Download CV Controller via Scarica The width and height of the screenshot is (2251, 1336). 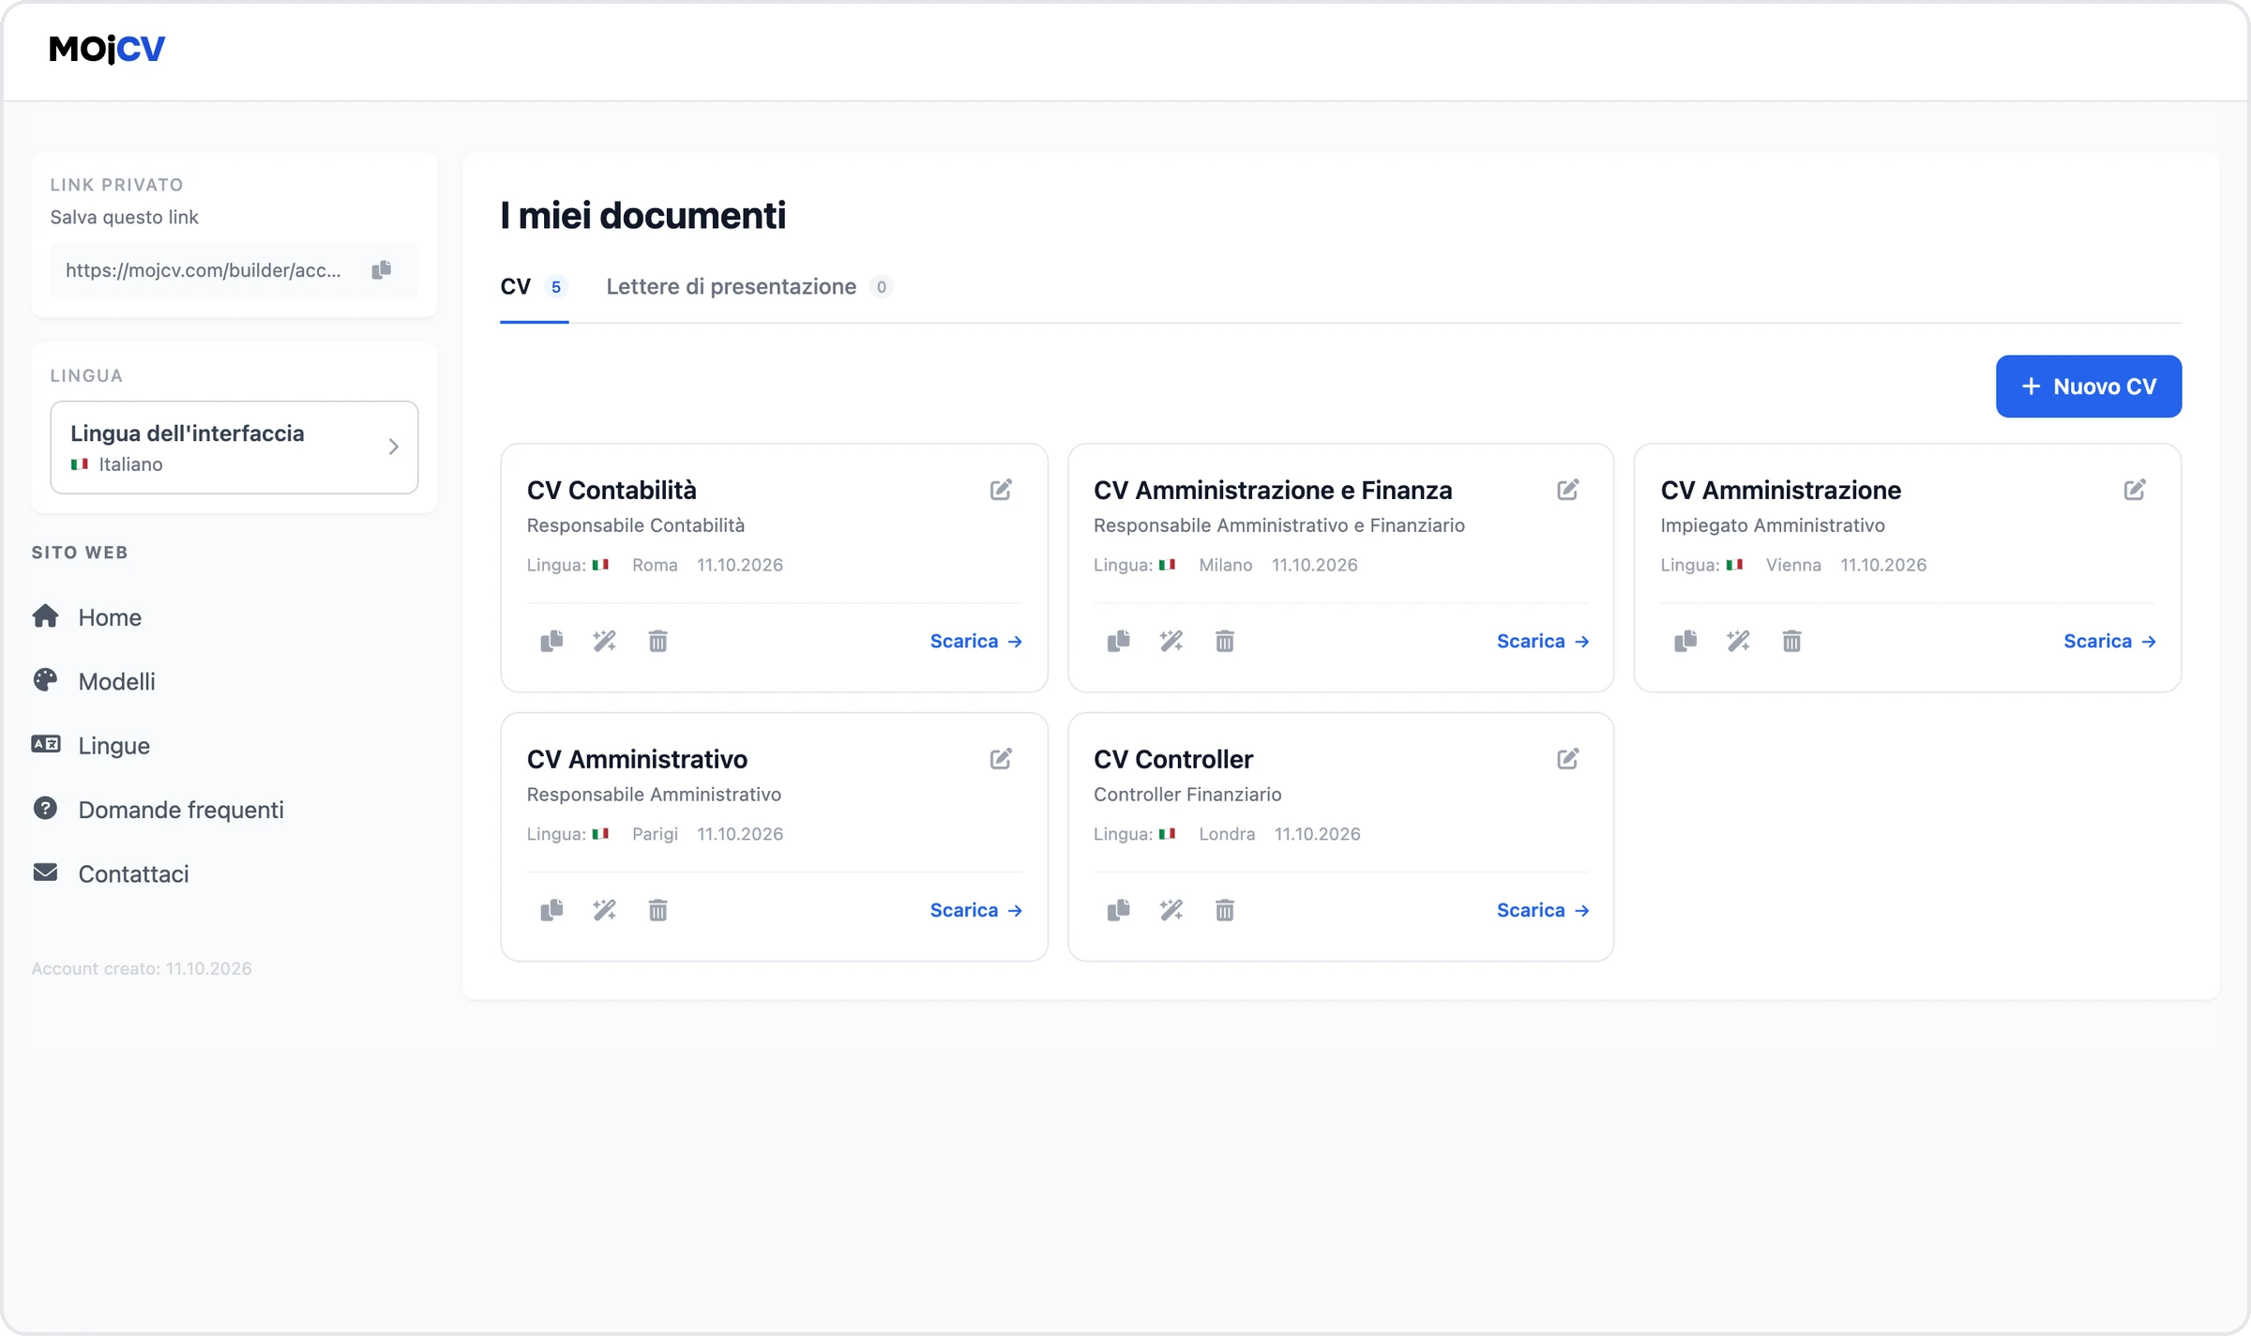coord(1543,911)
